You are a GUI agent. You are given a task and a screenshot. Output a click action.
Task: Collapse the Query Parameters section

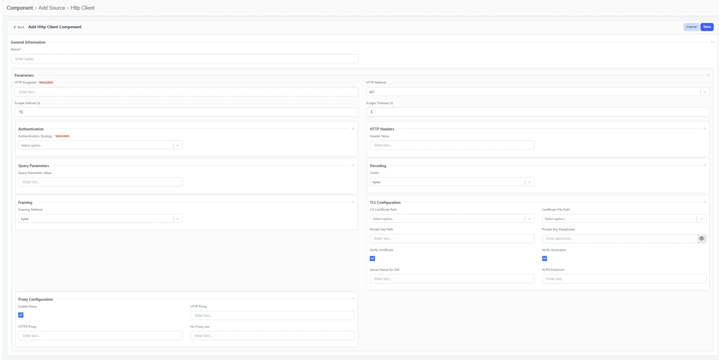tap(353, 165)
